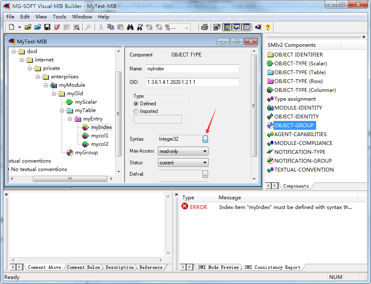Select the Imported type radio button
This screenshot has height=284, width=371.
(136, 112)
